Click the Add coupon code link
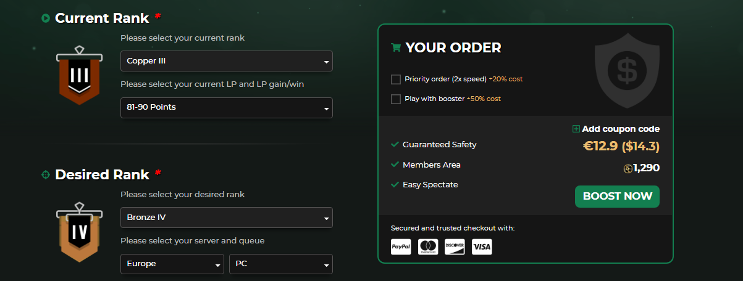Screen dimensions: 743x281 (621, 129)
